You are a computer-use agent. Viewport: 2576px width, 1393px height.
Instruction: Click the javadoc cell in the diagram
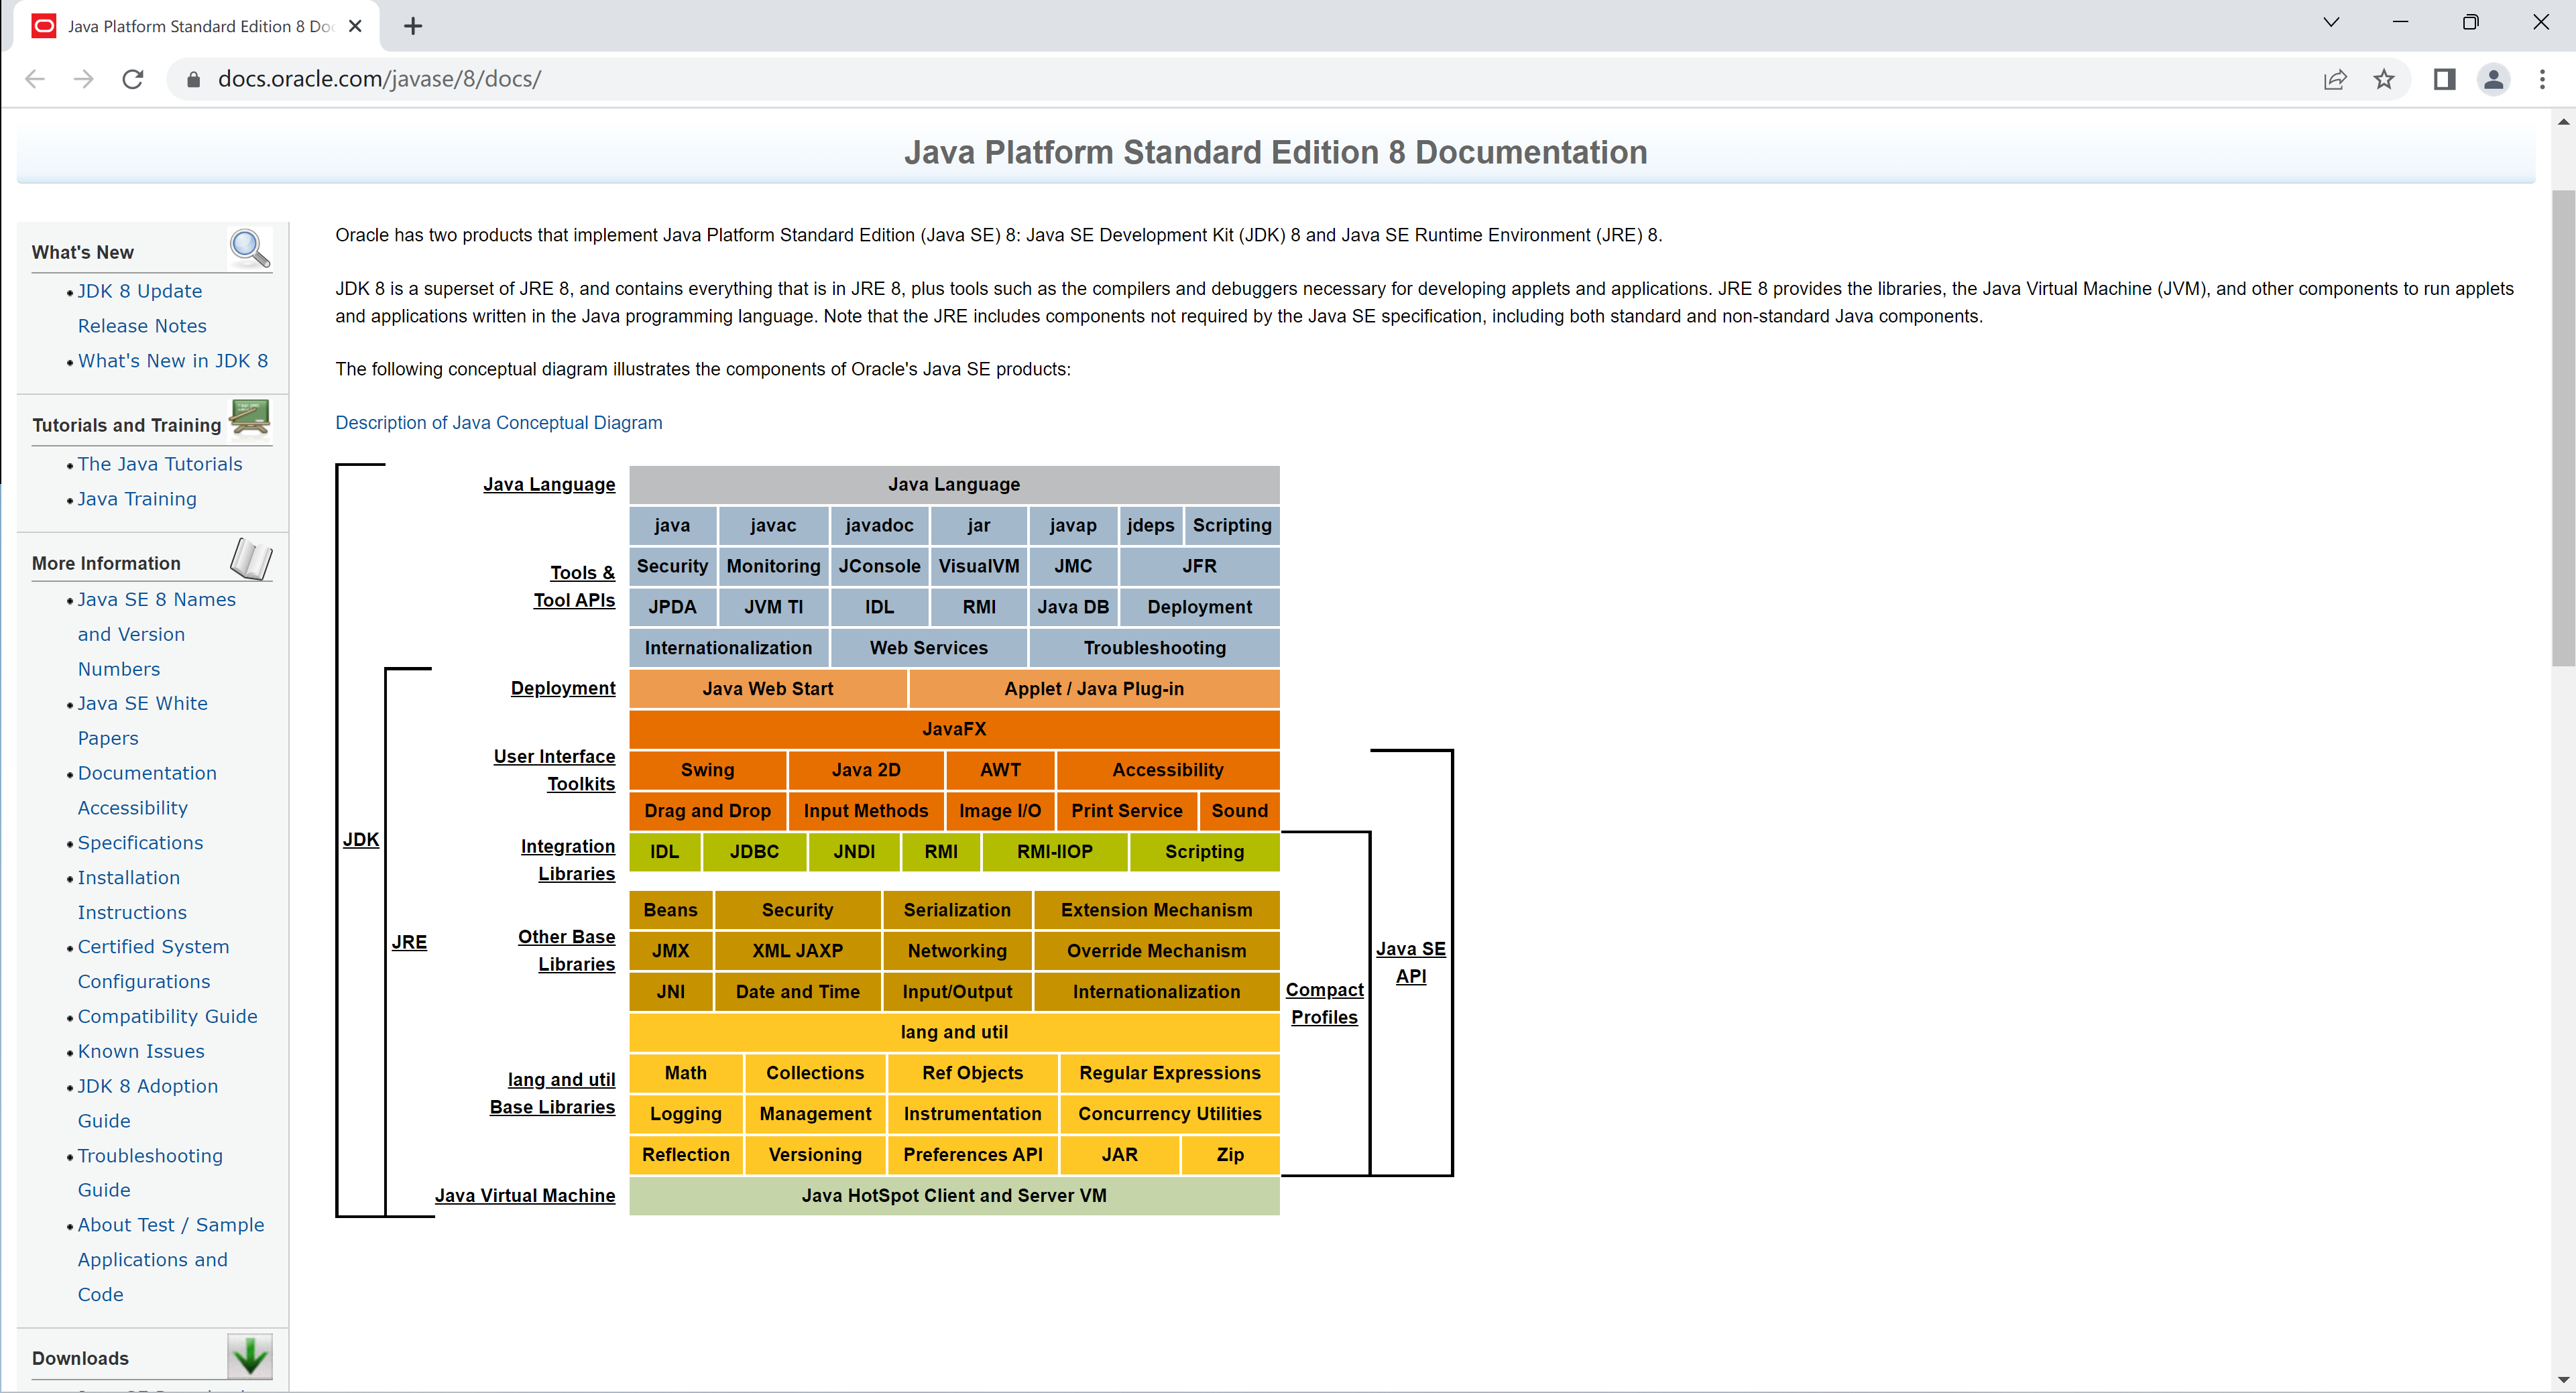tap(879, 526)
